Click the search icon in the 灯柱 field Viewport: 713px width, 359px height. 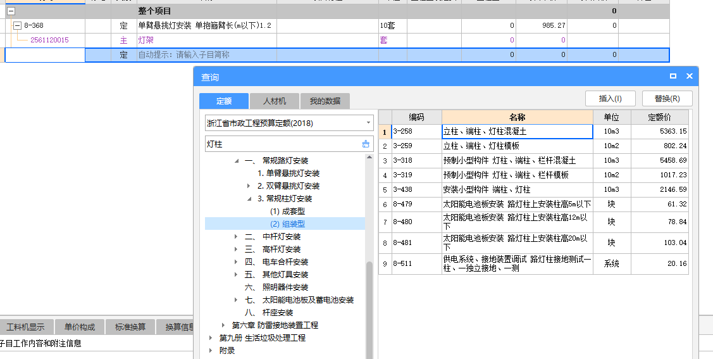coord(366,144)
